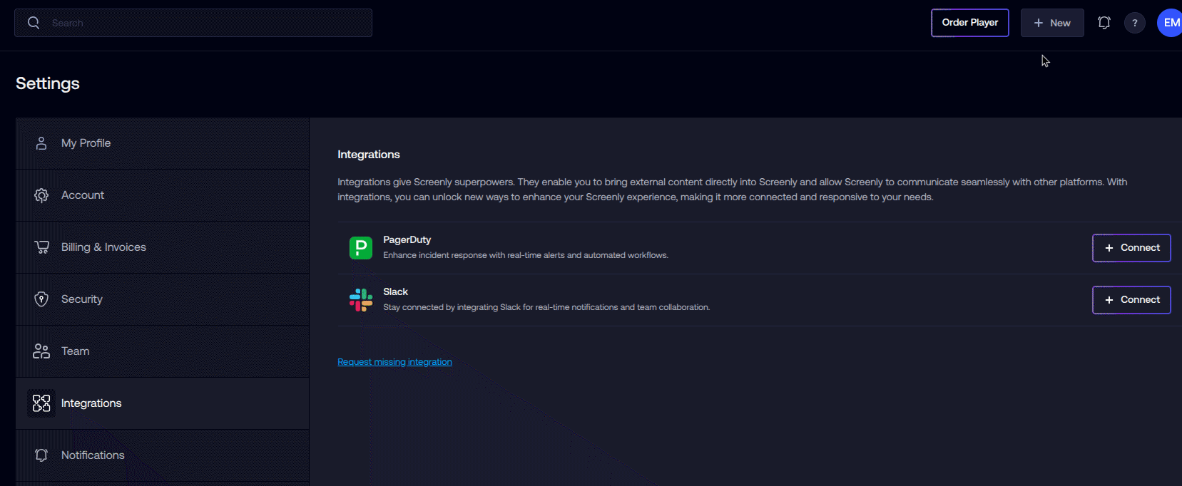Click the Integrations section heading
Image resolution: width=1182 pixels, height=486 pixels.
[x=369, y=155]
